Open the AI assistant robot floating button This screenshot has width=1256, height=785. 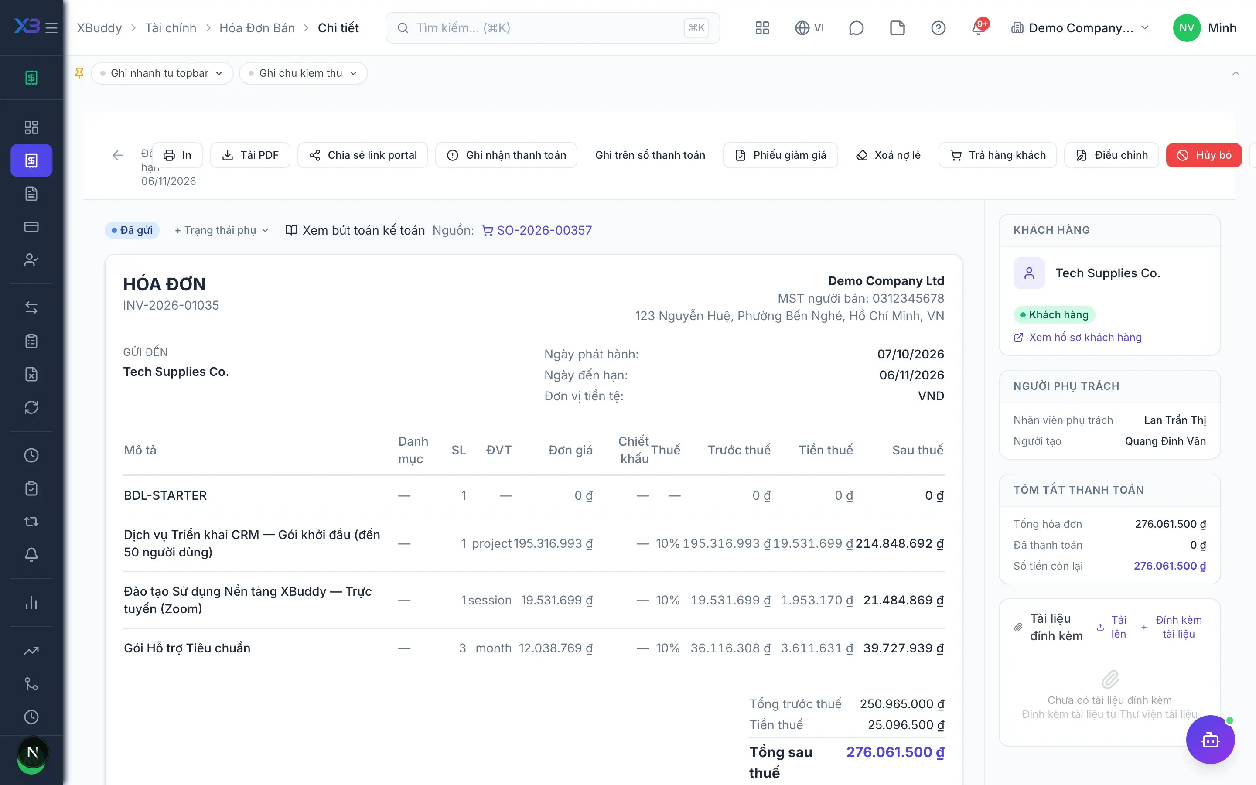pos(1210,739)
